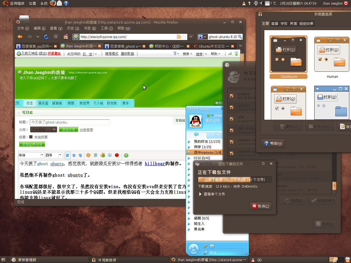Image resolution: width=351 pixels, height=263 pixels.
Task: Expand the 0310 QQ group
Action: pyautogui.click(x=189, y=158)
